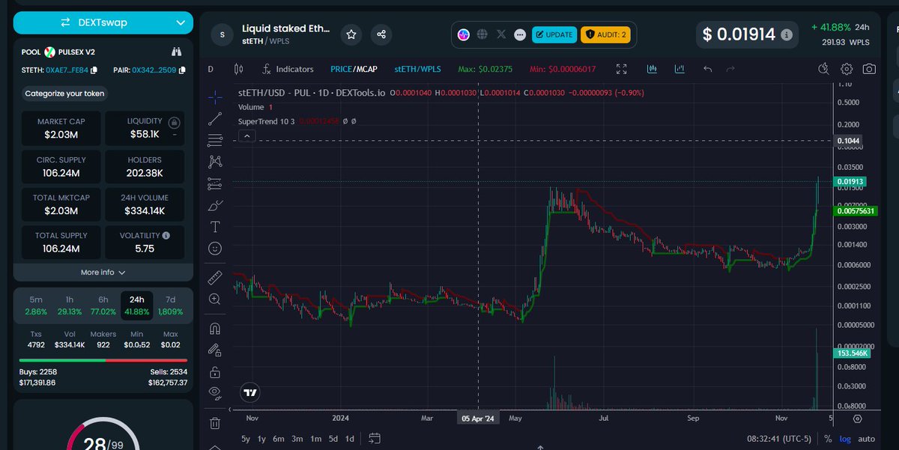Toggle fullscreen chart mode
Screen dimensions: 899x450
621,69
